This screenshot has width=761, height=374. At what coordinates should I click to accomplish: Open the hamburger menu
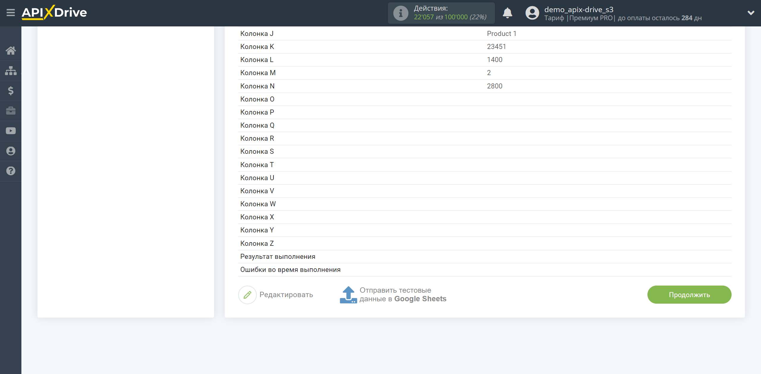click(x=11, y=13)
